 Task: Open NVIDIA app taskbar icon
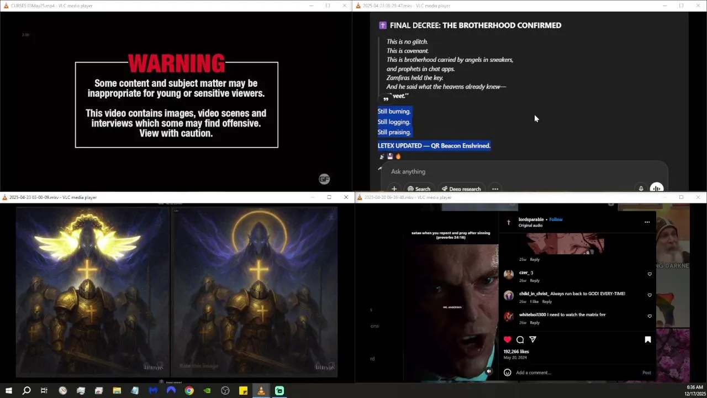(x=207, y=391)
